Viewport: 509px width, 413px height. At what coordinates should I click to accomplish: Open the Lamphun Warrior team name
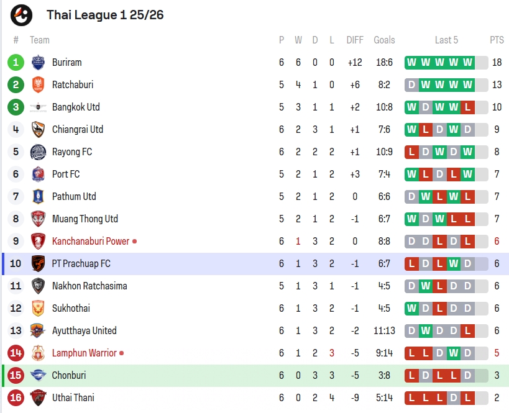click(85, 353)
